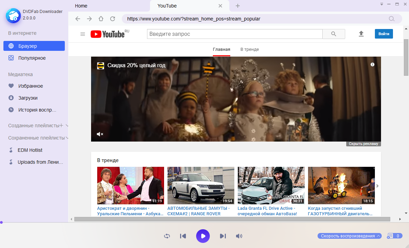Toggle the player volume speaker
This screenshot has width=409, height=248.
pos(239,236)
